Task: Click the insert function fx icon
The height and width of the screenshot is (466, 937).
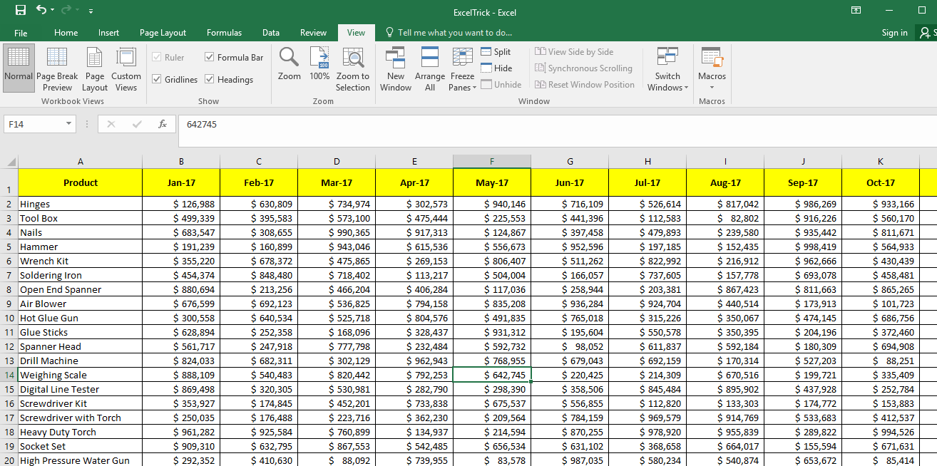Action: (x=162, y=124)
